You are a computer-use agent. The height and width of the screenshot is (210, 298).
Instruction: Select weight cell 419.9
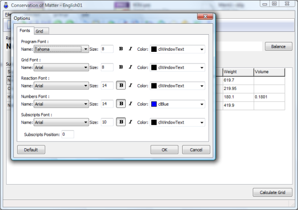pos(238,105)
